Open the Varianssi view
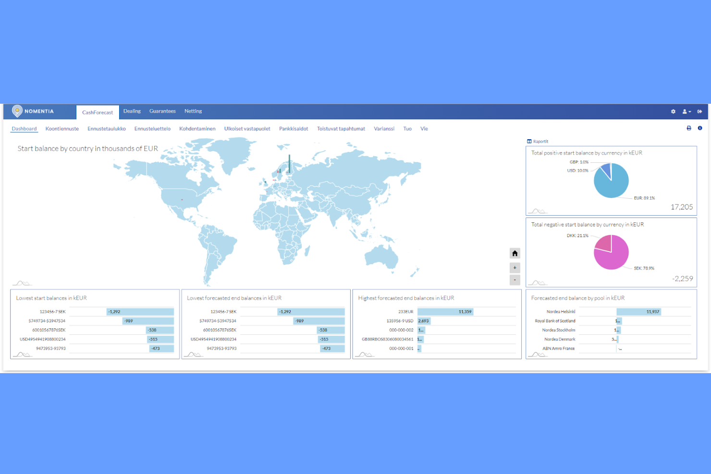The image size is (711, 474). point(384,128)
